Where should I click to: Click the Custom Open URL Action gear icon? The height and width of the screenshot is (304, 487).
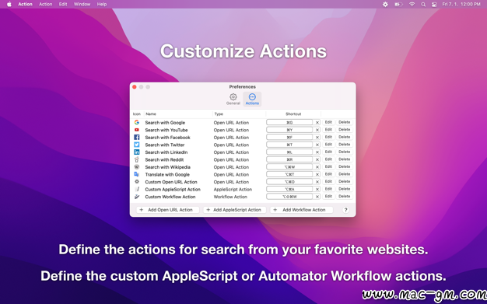137,182
